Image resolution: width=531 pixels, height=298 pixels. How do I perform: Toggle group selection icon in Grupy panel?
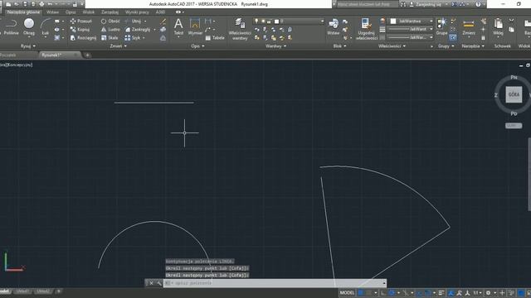(453, 37)
